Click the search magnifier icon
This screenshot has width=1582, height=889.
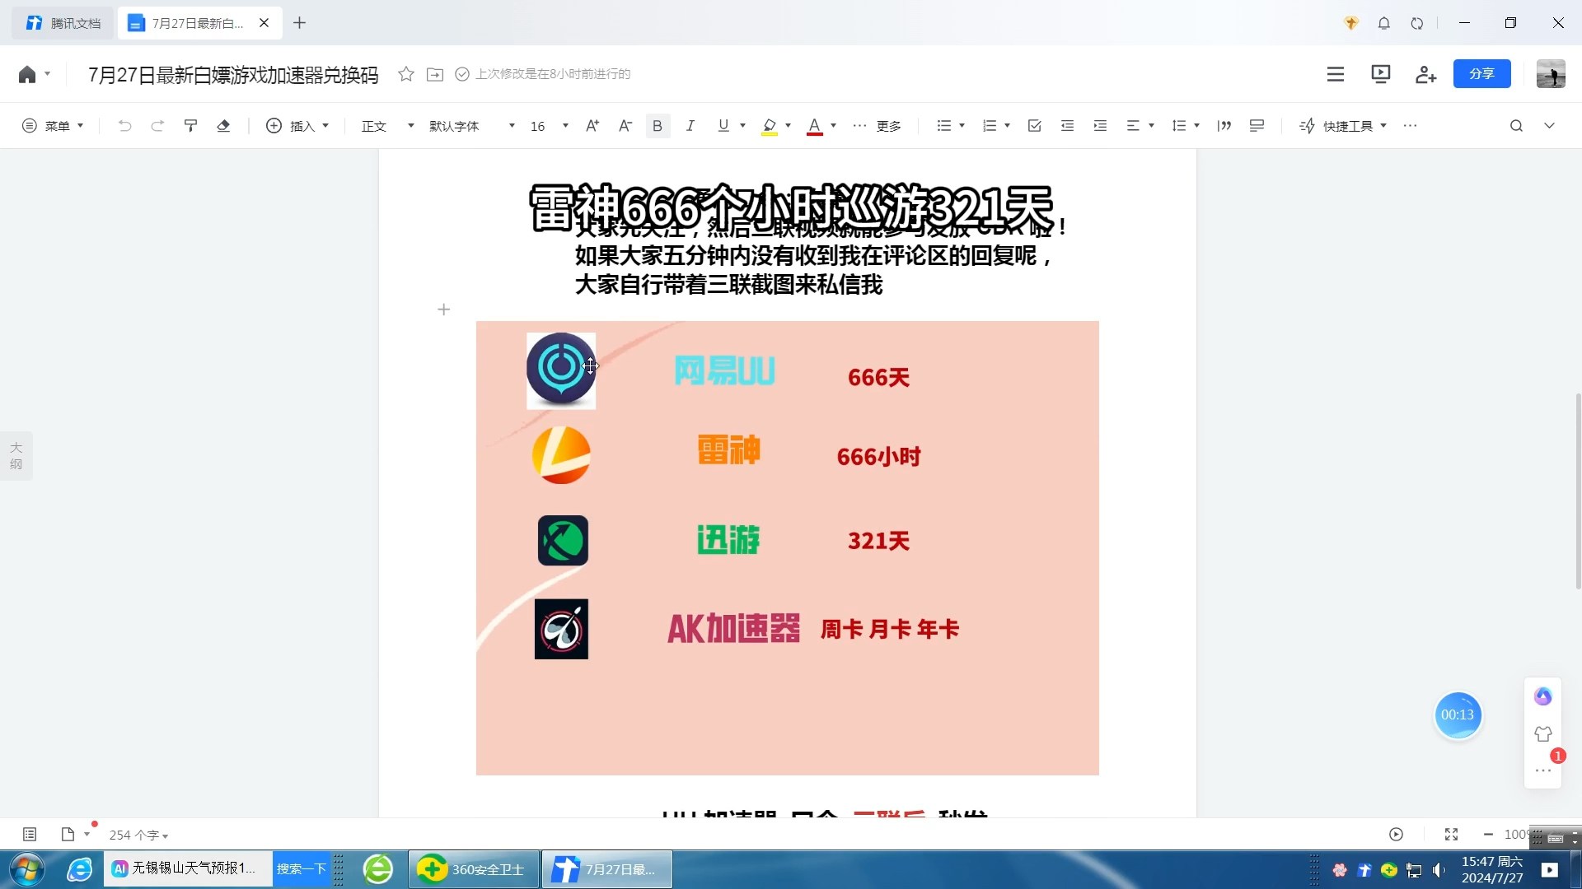pyautogui.click(x=1516, y=126)
